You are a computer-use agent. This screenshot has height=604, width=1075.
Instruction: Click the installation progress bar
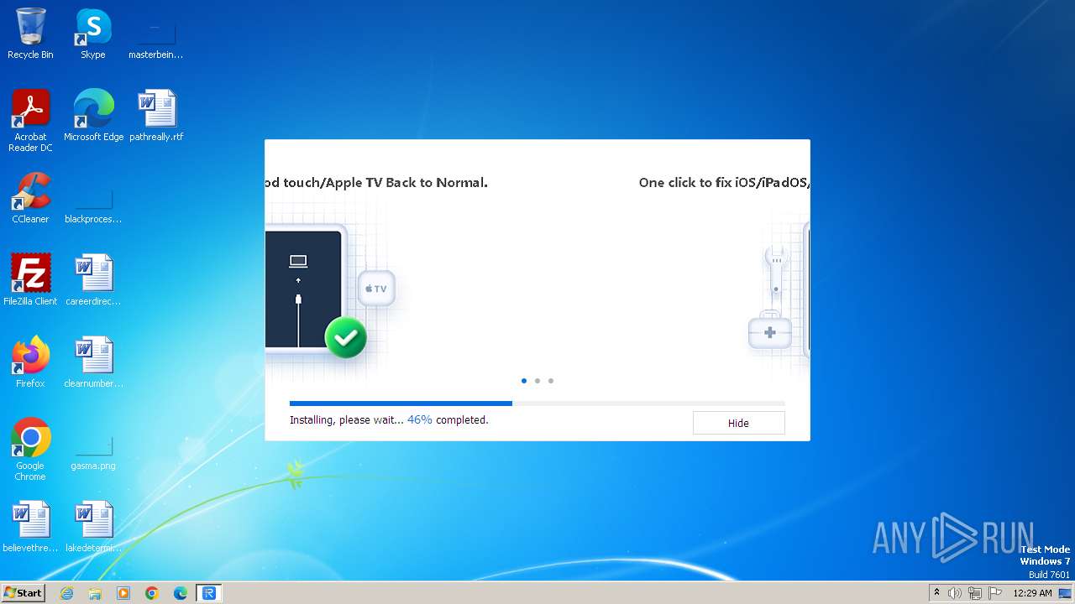click(x=537, y=404)
